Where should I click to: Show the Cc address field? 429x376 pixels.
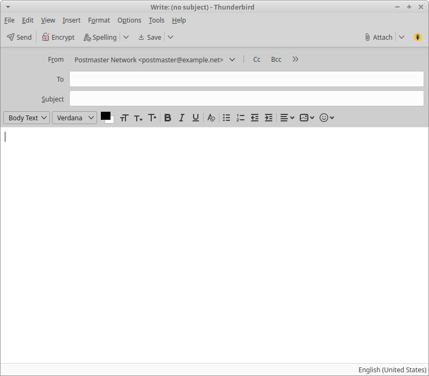click(x=257, y=60)
